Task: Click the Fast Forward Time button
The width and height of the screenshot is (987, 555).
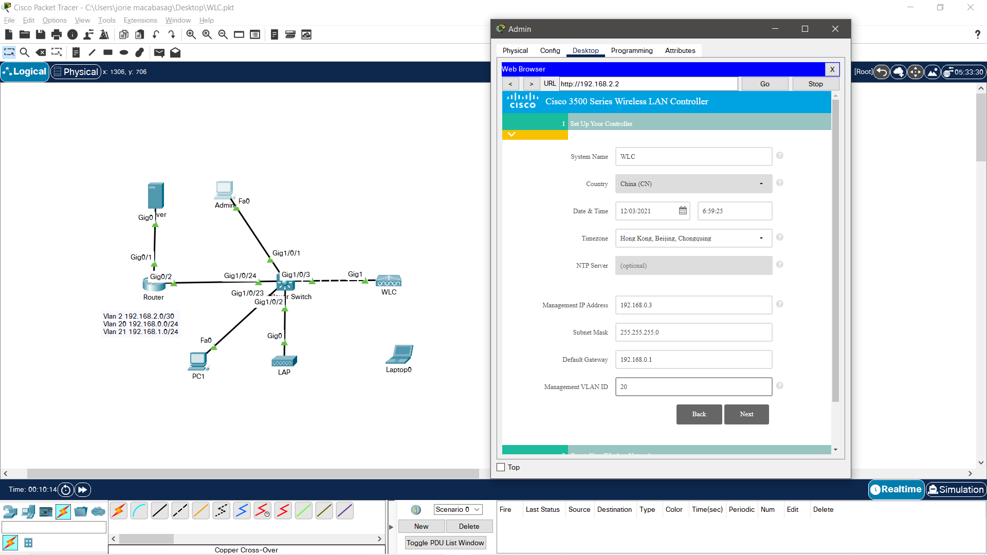Action: (x=83, y=490)
